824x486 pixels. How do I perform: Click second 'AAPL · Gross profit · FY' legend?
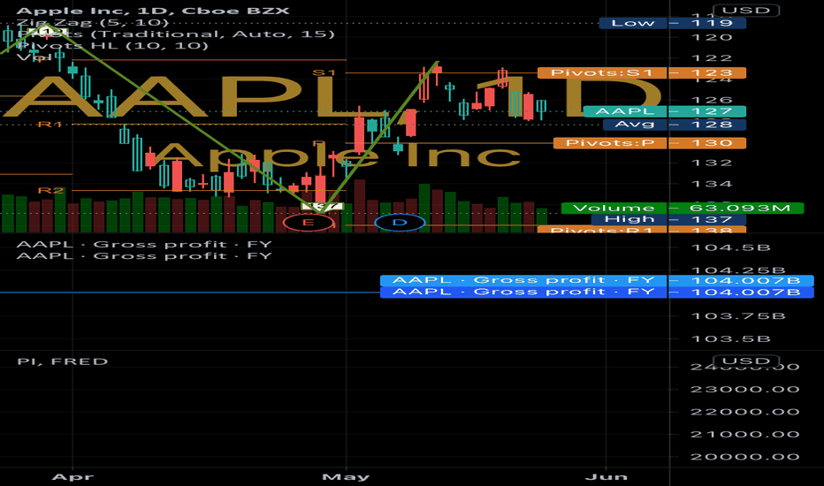tap(144, 256)
